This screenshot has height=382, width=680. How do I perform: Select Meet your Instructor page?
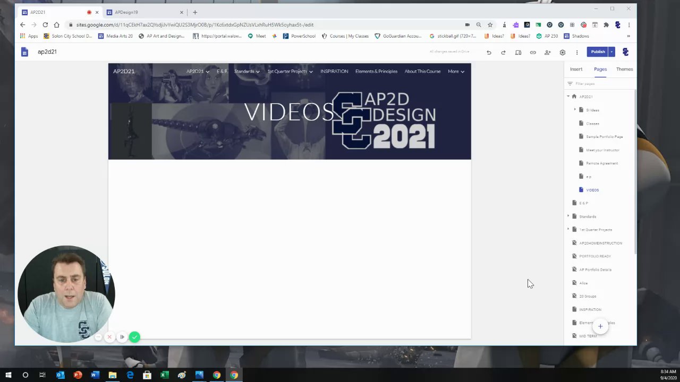pyautogui.click(x=602, y=150)
